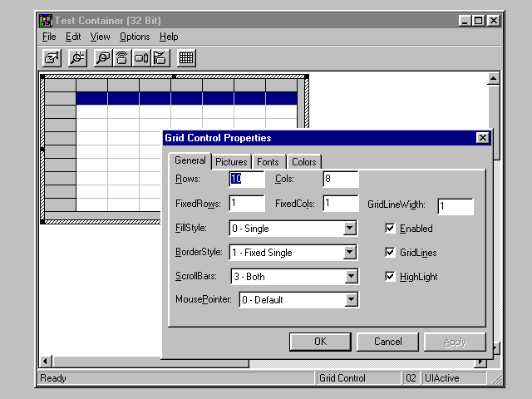Screen dimensions: 532x399
Task: Toggle the GridLines checkbox
Action: [391, 253]
